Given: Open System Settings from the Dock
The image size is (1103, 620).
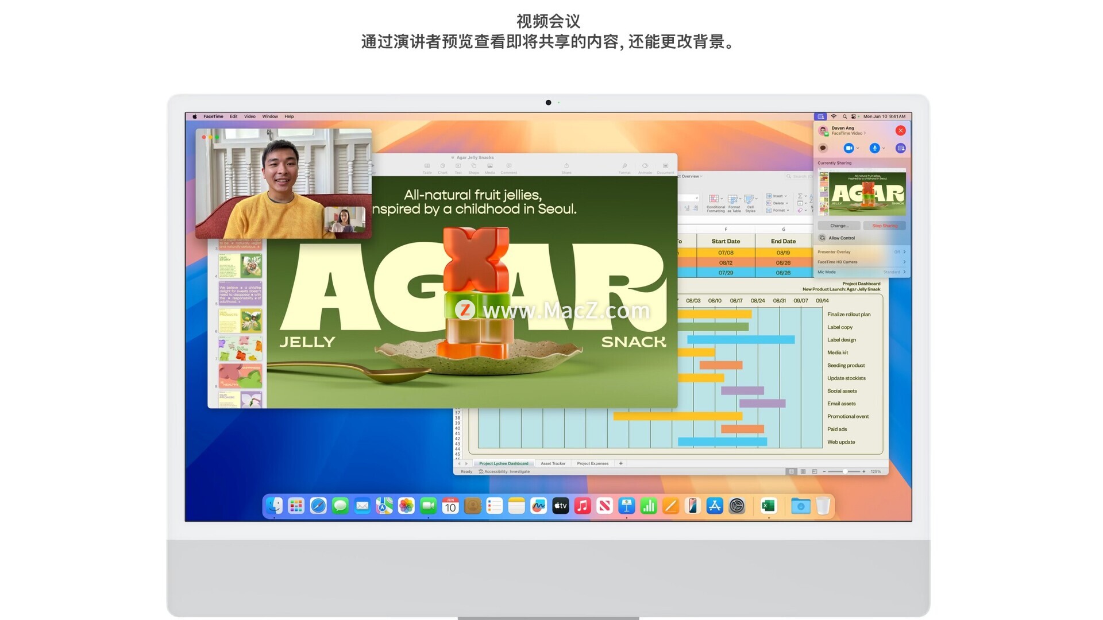Looking at the screenshot, I should (736, 506).
